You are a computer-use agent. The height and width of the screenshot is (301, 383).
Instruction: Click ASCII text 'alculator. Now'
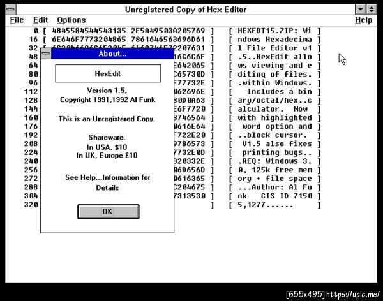pyautogui.click(x=273, y=109)
